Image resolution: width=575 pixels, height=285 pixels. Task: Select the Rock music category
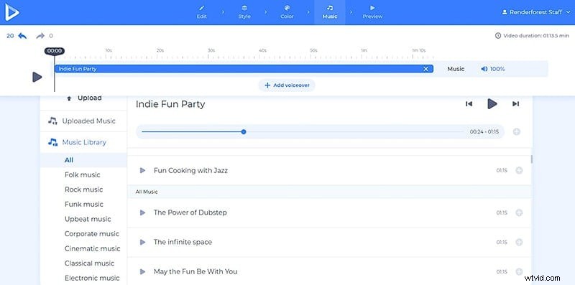[83, 190]
